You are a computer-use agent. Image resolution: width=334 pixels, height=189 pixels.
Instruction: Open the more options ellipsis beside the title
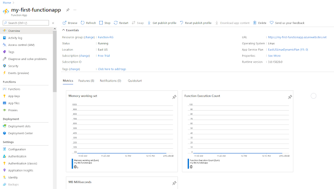pyautogui.click(x=75, y=10)
